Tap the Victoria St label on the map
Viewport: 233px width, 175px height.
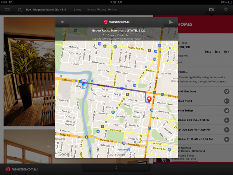[67, 80]
